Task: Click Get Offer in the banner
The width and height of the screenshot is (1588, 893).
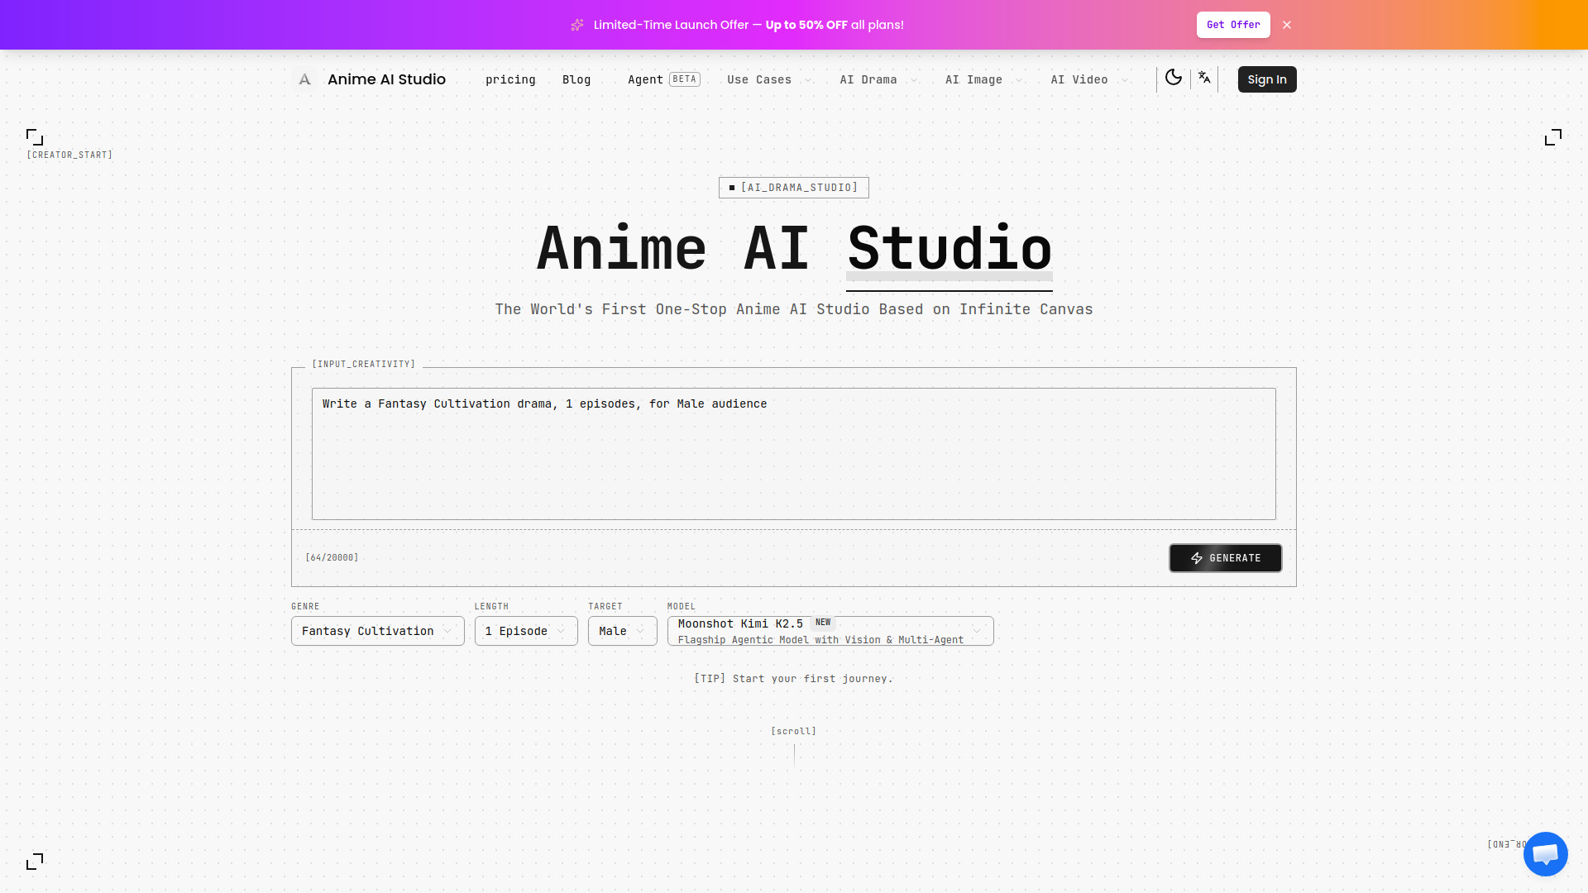Action: click(1233, 25)
